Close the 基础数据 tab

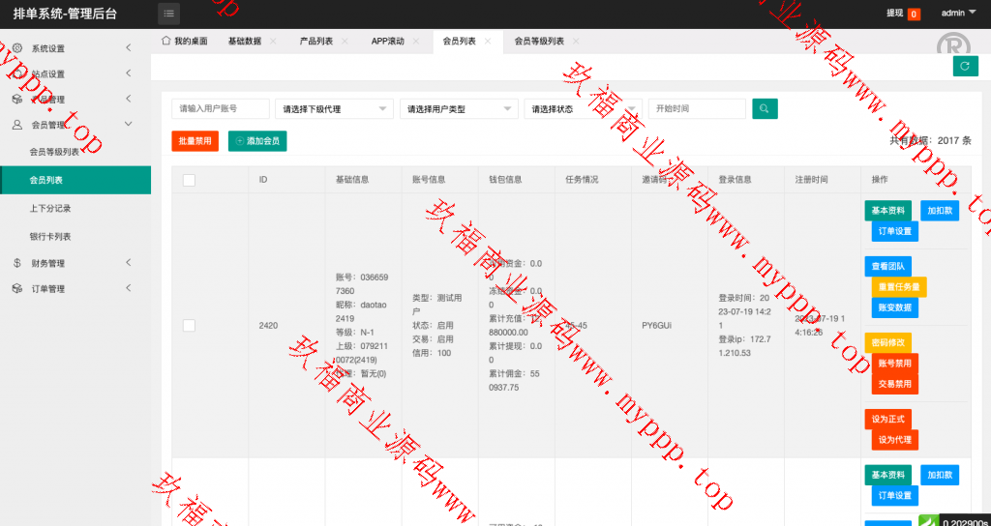[x=273, y=42]
